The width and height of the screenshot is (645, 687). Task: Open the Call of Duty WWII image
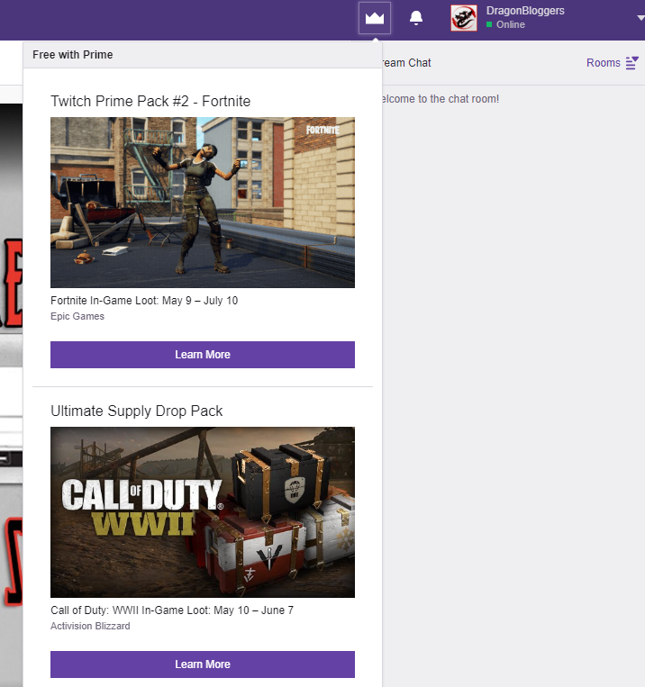pyautogui.click(x=203, y=512)
